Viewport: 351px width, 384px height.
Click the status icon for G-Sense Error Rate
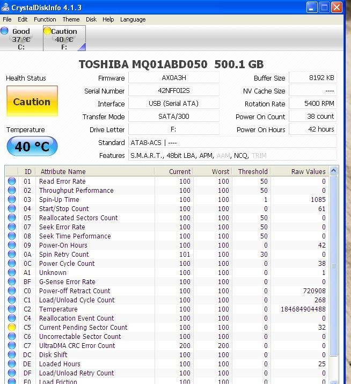(x=12, y=281)
